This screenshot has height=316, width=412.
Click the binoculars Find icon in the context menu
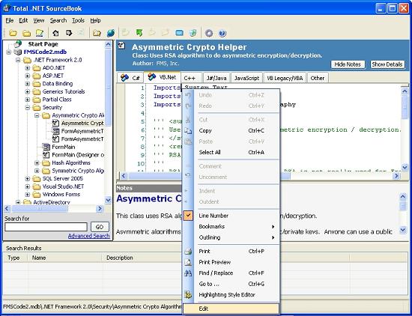point(188,273)
